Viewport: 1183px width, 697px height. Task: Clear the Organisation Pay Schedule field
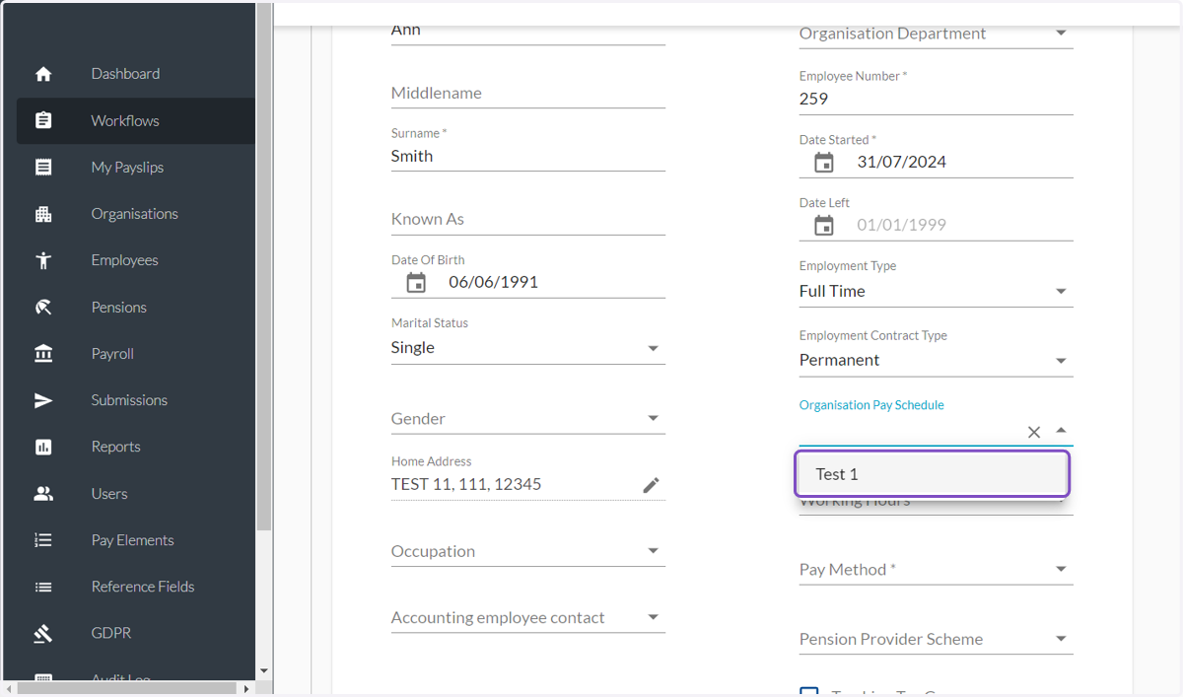tap(1034, 432)
